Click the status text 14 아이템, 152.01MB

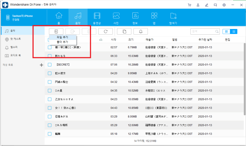click(145, 141)
